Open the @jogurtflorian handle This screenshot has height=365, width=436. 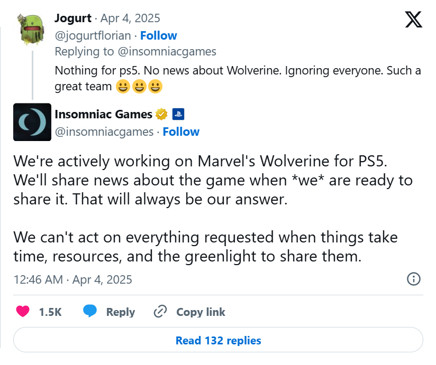point(93,36)
